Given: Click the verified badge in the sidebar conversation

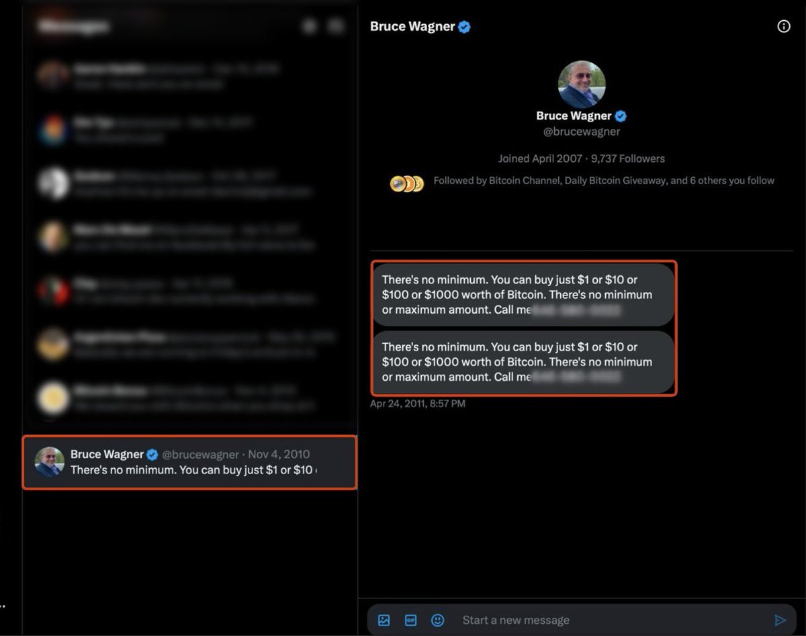Looking at the screenshot, I should (152, 454).
